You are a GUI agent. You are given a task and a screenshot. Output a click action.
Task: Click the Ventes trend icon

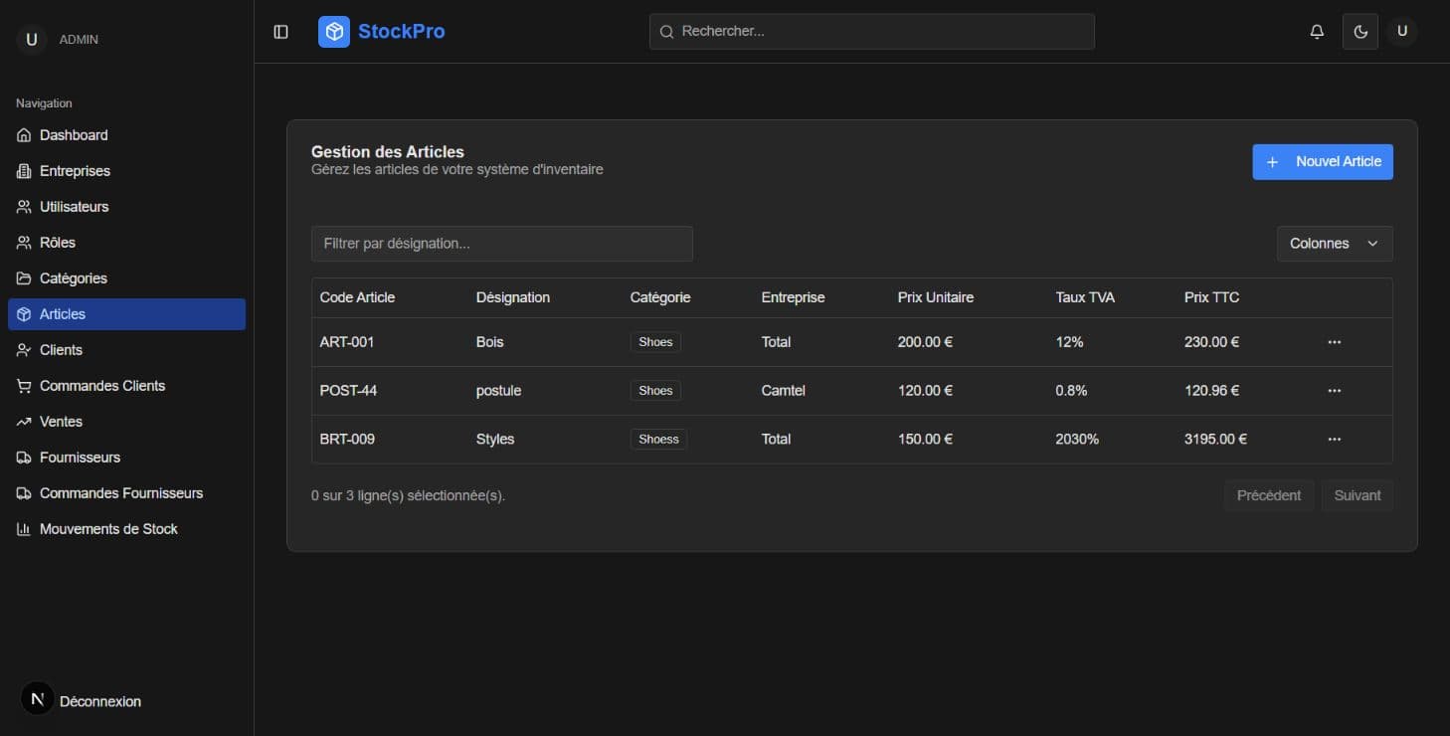pyautogui.click(x=24, y=422)
